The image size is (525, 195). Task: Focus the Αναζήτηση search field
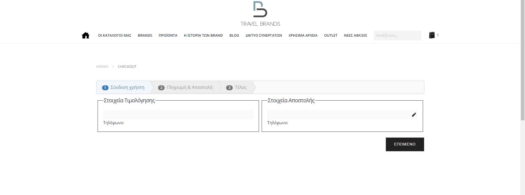click(x=397, y=35)
